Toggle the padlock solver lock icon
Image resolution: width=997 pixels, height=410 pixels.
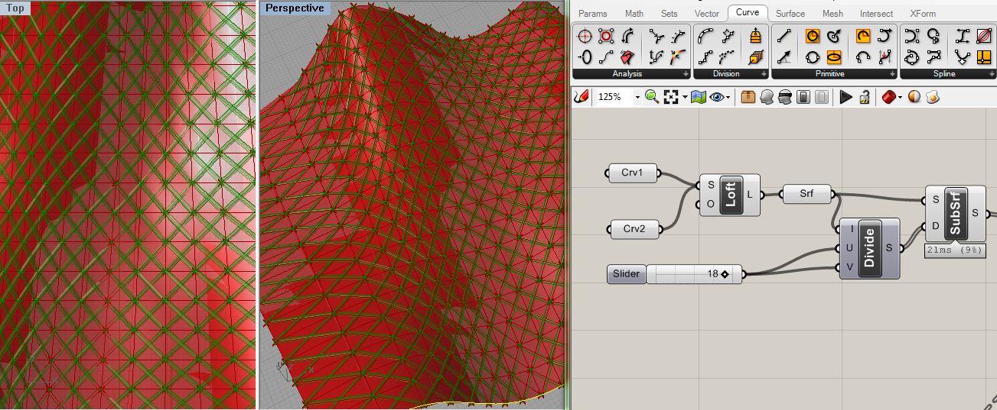865,97
